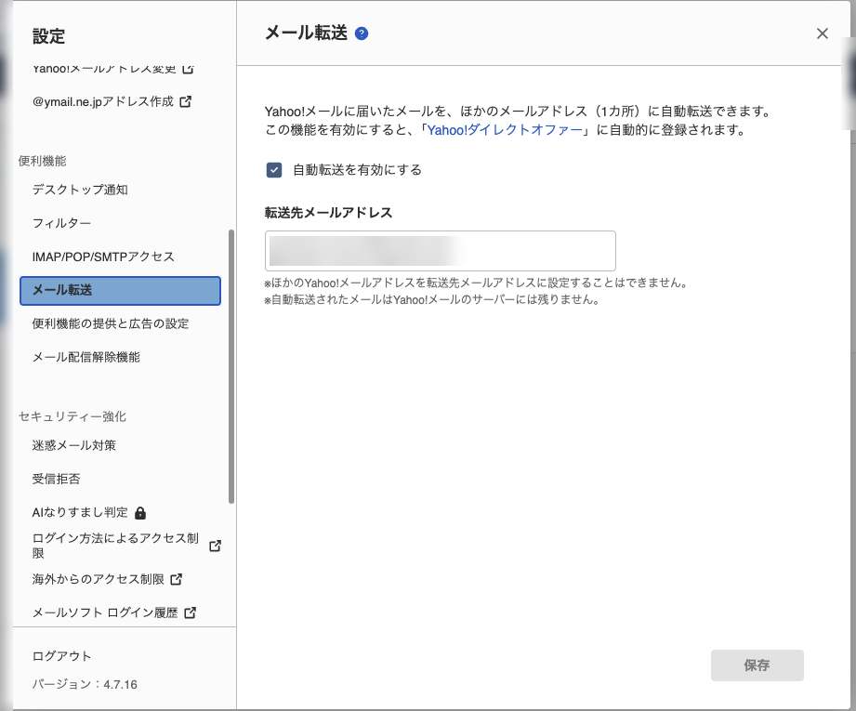
Task: Open 海外からのアクセス制限 link
Action: point(99,579)
